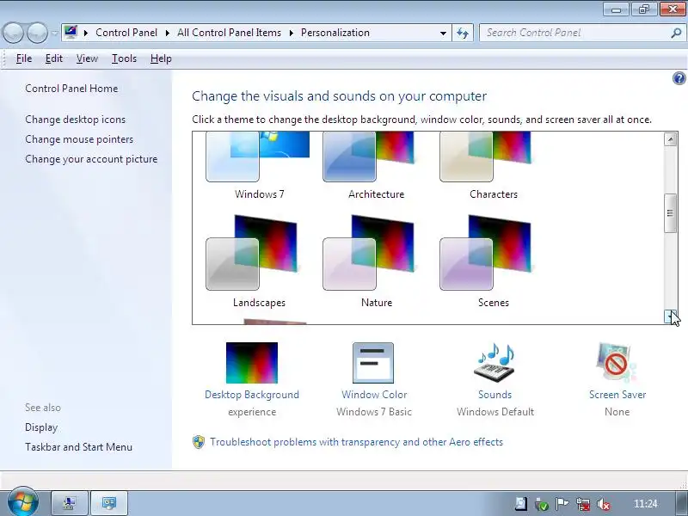Image resolution: width=688 pixels, height=516 pixels.
Task: Click the Control Panel breadcrumb
Action: pos(126,33)
